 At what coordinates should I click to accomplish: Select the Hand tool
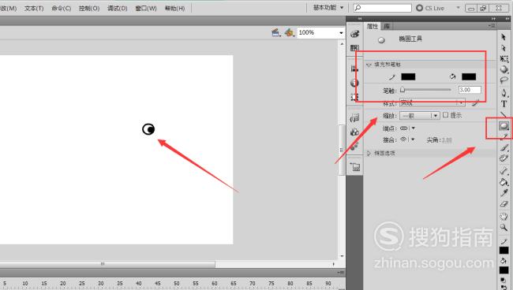click(504, 216)
